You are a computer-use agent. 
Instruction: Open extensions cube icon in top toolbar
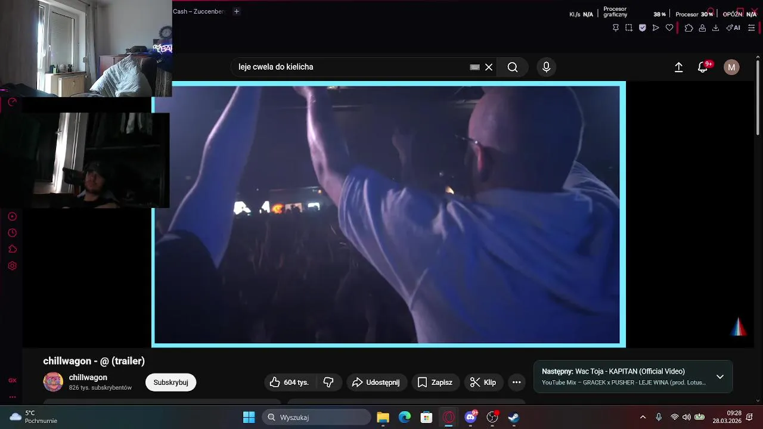(x=689, y=28)
